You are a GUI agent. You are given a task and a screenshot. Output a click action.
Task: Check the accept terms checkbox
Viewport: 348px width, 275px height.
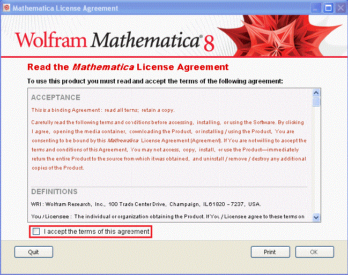pos(36,232)
